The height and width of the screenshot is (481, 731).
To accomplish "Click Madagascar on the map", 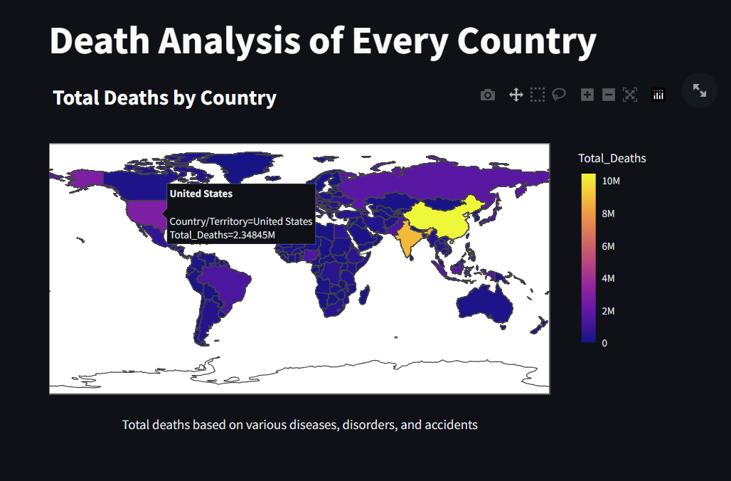I will (x=365, y=295).
